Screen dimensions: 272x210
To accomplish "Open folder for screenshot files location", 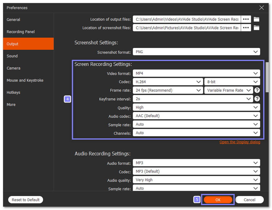I will [256, 28].
